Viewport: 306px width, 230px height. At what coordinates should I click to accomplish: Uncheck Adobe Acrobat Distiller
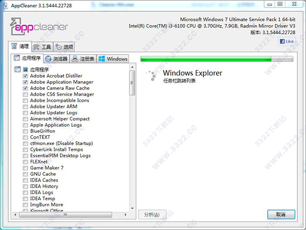coord(25,76)
